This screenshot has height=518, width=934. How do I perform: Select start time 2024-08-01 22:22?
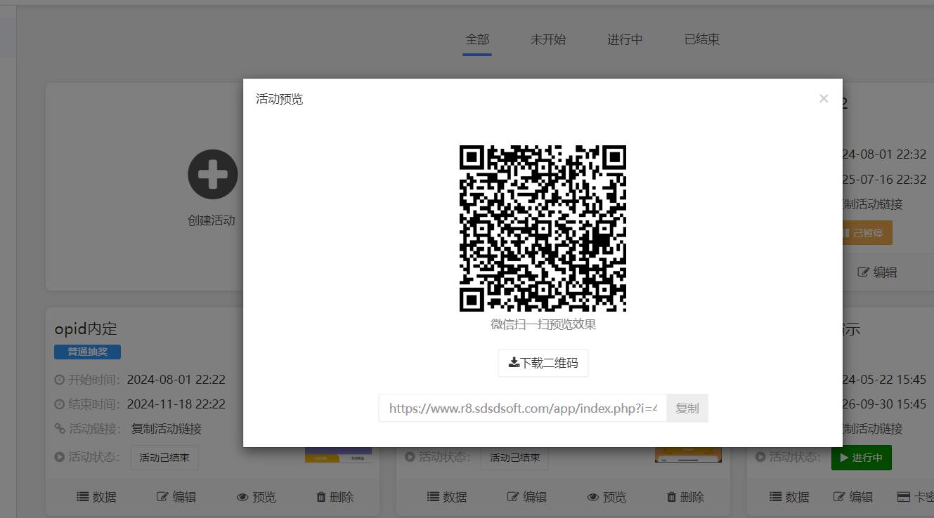(x=176, y=380)
